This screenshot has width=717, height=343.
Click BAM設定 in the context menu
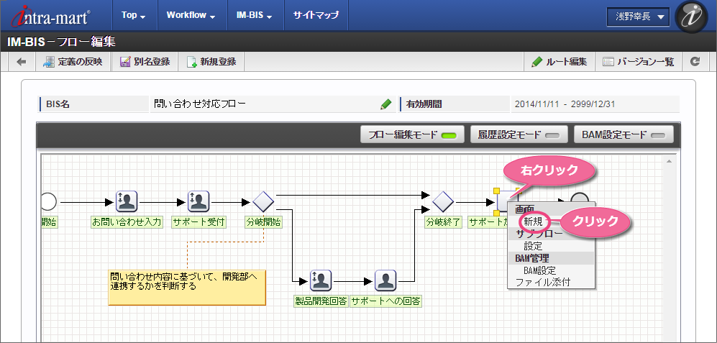540,270
